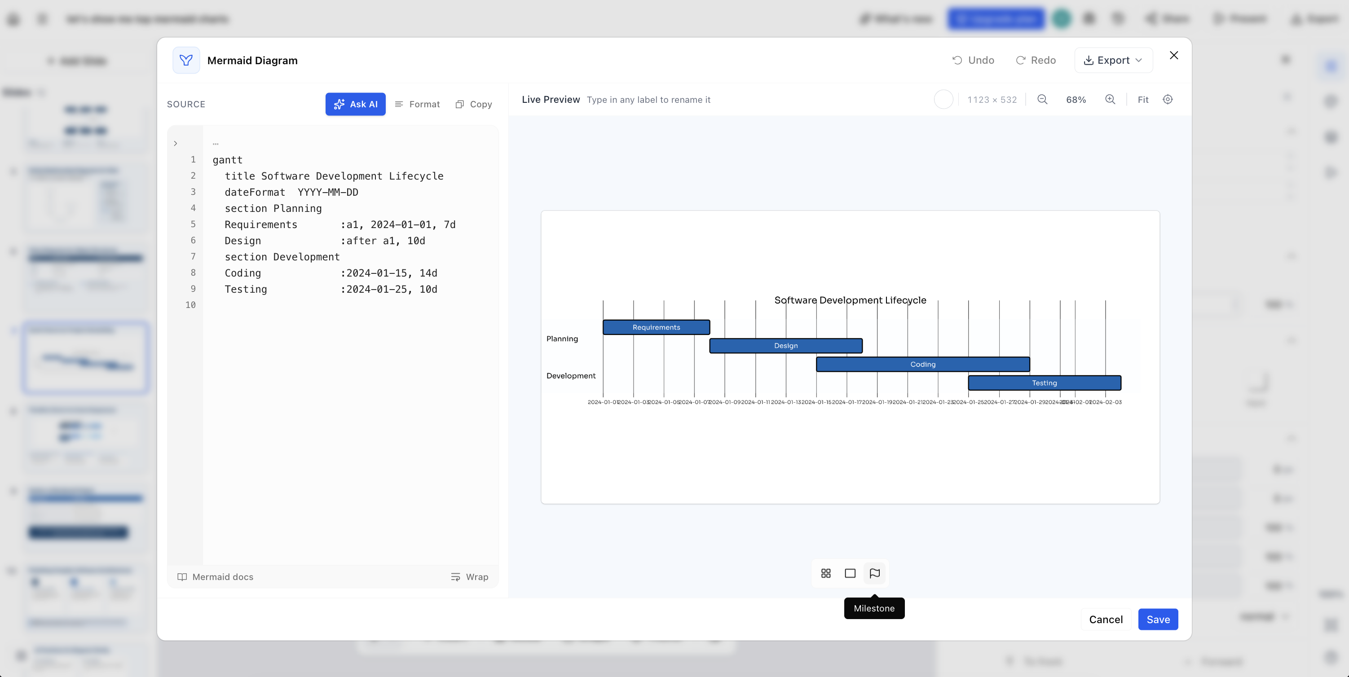The height and width of the screenshot is (677, 1349).
Task: Cancel the diagram changes
Action: pos(1106,620)
